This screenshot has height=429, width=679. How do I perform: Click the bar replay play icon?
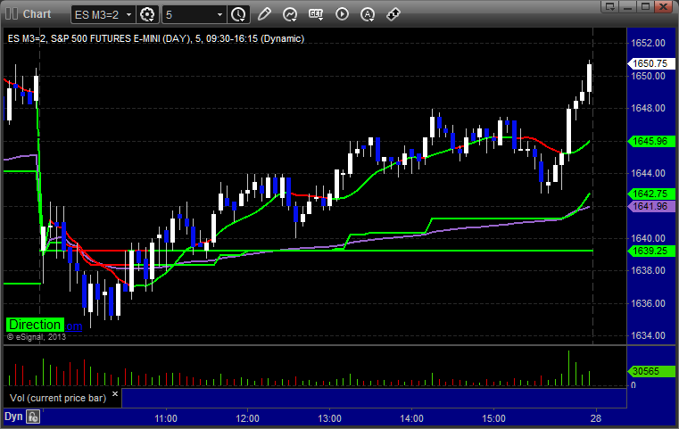click(342, 14)
